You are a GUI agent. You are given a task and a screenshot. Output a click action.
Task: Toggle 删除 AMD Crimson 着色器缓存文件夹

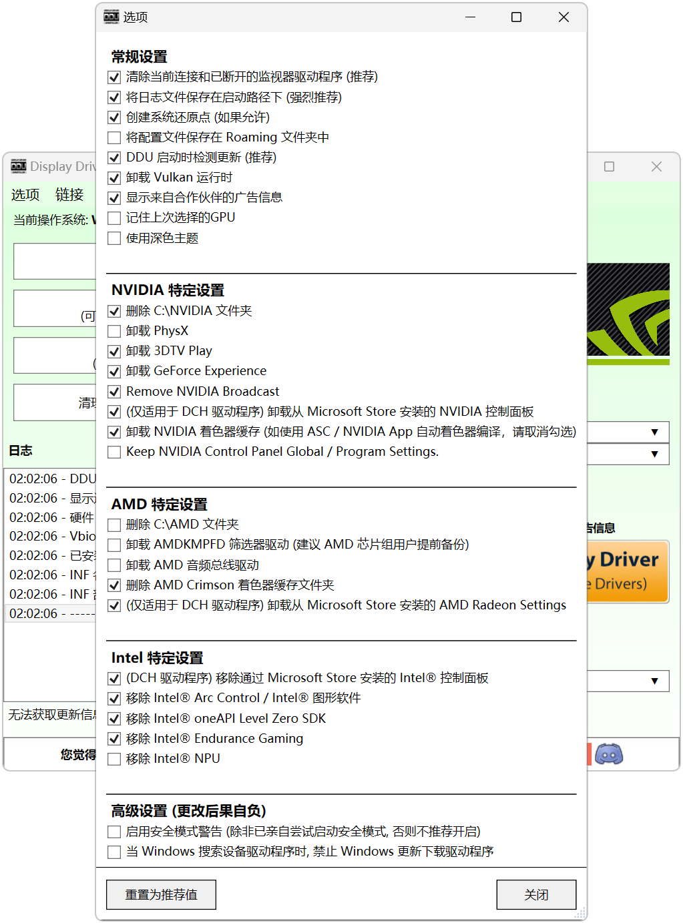[114, 585]
